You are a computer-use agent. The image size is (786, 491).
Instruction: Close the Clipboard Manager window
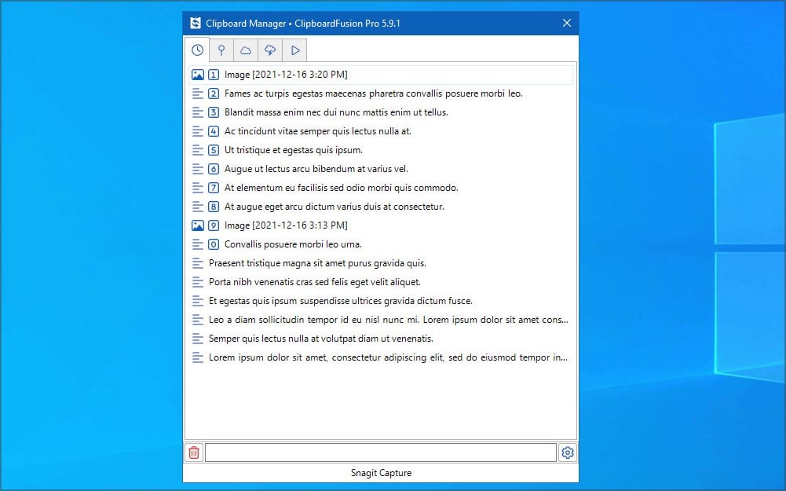pos(567,24)
